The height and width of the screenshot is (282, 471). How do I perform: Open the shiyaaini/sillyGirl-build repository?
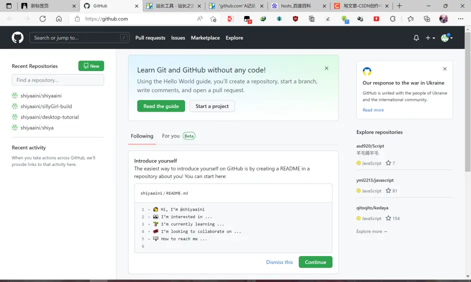(x=46, y=106)
